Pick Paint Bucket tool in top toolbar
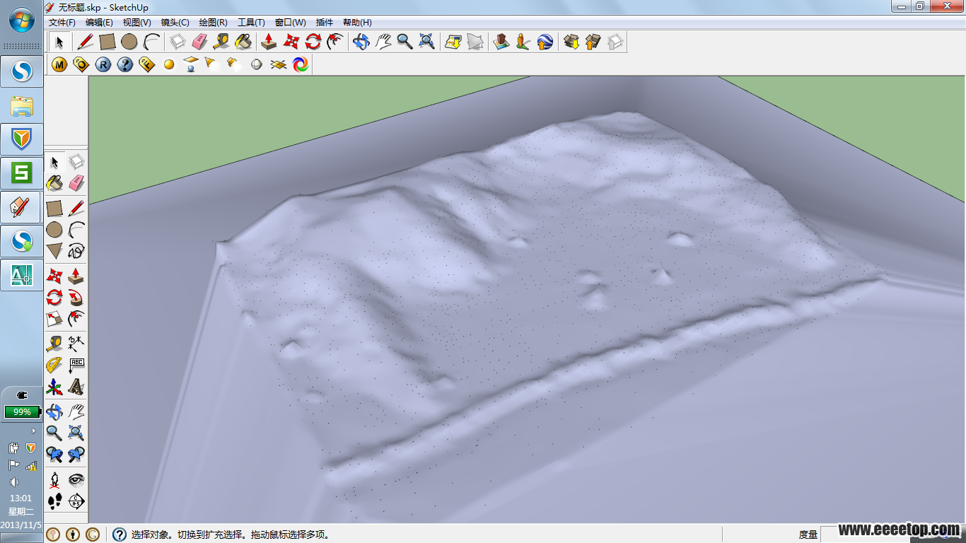 (x=243, y=42)
